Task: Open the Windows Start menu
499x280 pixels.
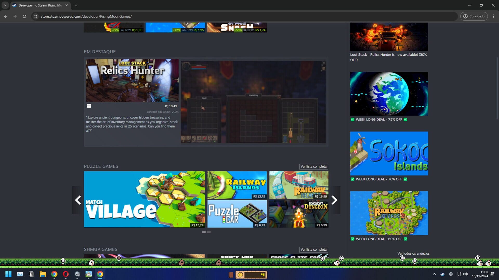Action: click(9, 274)
